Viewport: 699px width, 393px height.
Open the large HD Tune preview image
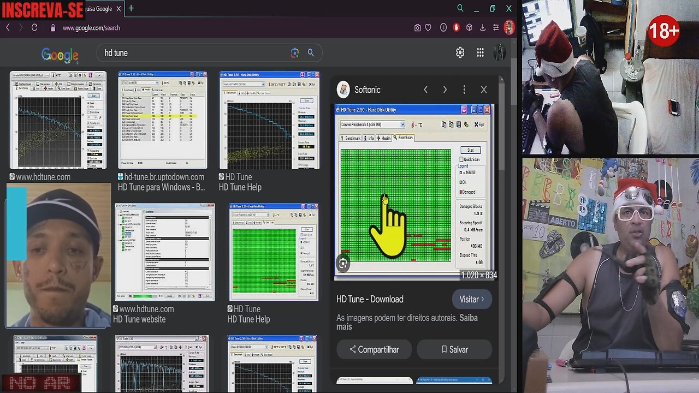pyautogui.click(x=414, y=191)
